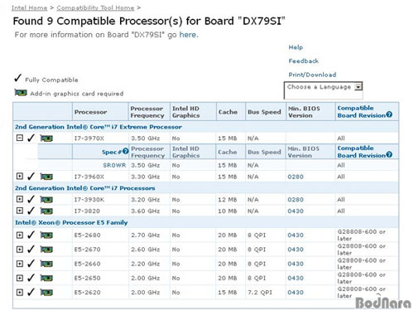The height and width of the screenshot is (311, 414).
Task: Click graphics card icon in E5-2620 row
Action: point(46,292)
